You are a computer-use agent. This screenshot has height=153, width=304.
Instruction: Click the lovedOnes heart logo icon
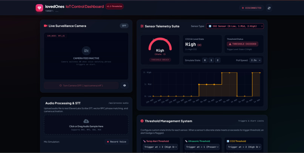[39, 8]
